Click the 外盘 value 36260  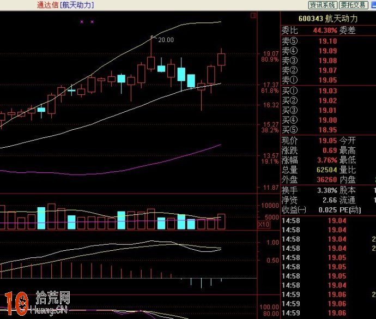click(326, 179)
